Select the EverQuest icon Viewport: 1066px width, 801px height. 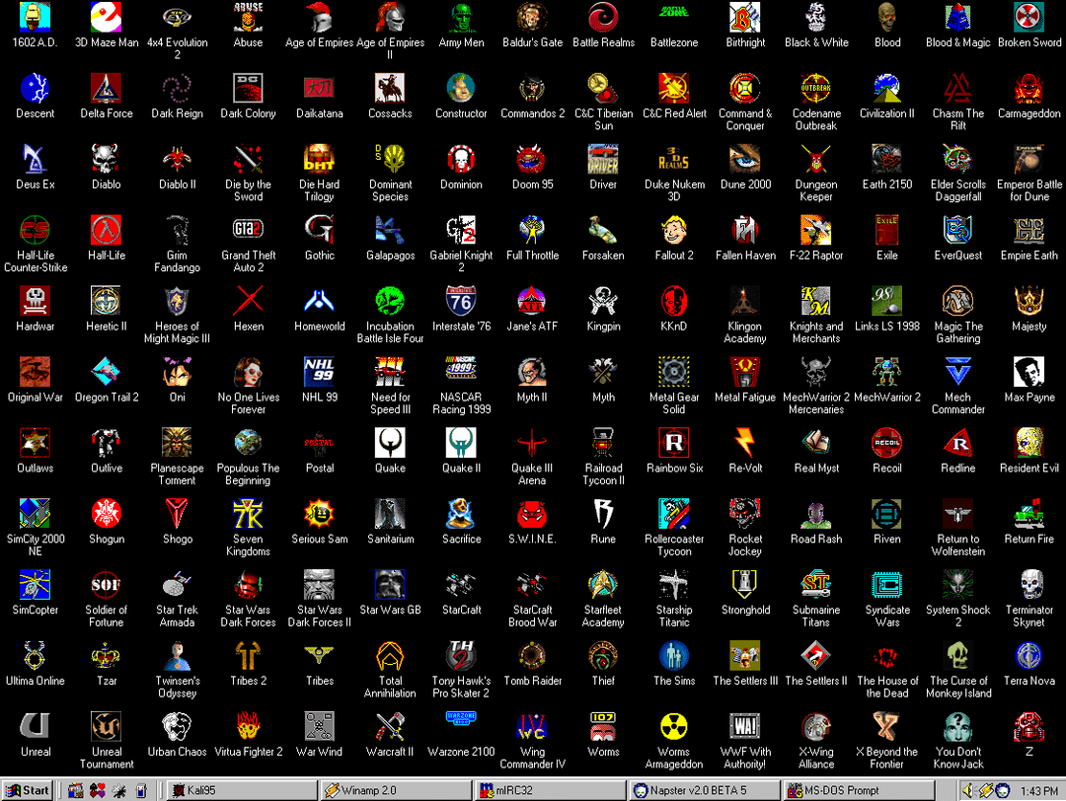click(x=957, y=230)
